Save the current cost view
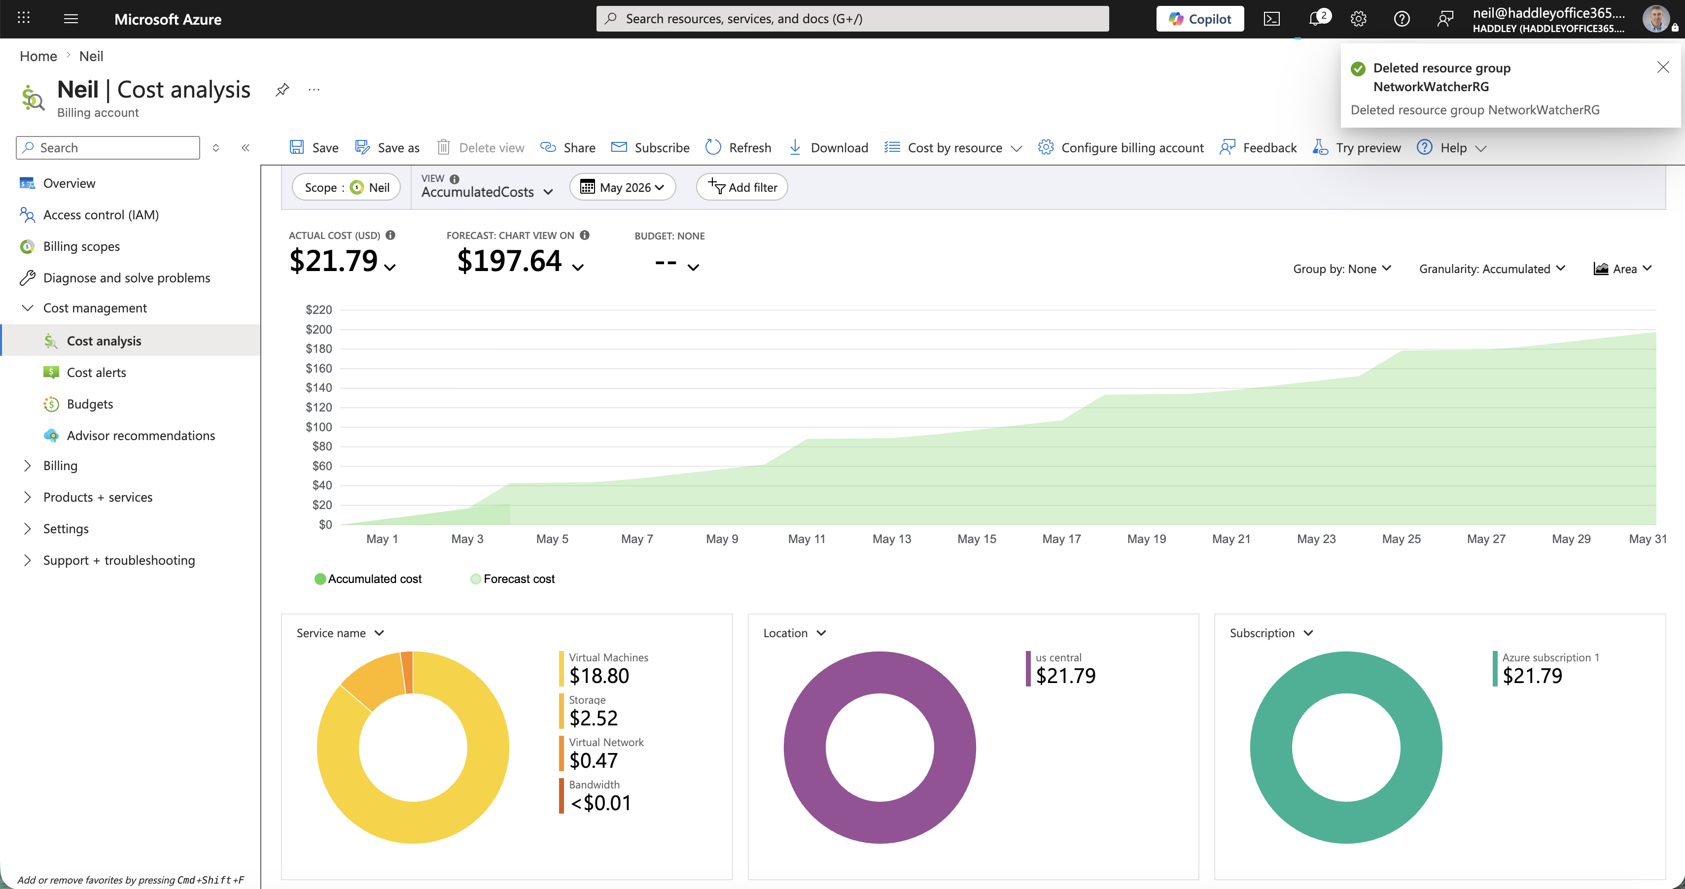 pyautogui.click(x=314, y=148)
